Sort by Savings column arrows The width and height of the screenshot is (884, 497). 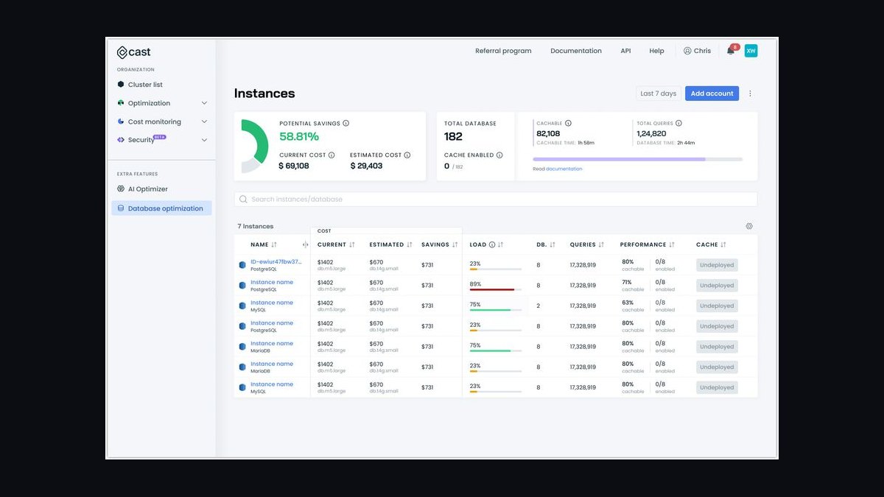455,244
